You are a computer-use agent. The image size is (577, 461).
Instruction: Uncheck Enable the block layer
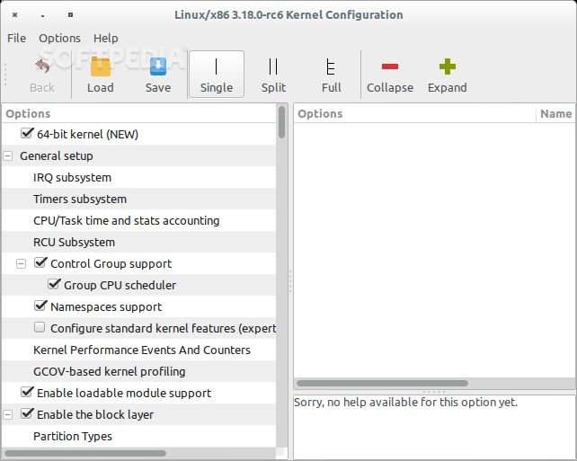click(27, 413)
